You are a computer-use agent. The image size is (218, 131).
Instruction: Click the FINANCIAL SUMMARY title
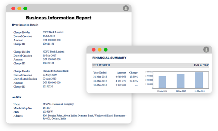coord(109,58)
